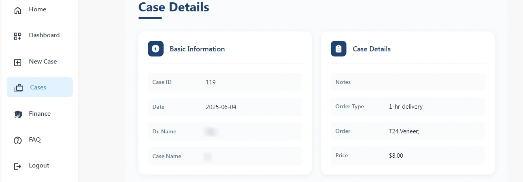
Task: Click the Home house icon
Action: point(18,10)
